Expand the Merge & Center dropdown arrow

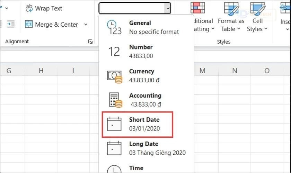[86, 25]
